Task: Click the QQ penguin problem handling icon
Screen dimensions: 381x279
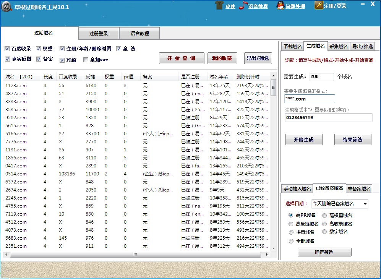Action: (280, 5)
